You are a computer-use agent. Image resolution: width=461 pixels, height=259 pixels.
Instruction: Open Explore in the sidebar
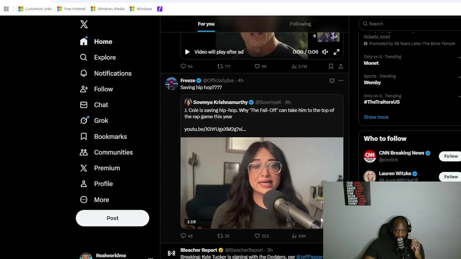(98, 57)
